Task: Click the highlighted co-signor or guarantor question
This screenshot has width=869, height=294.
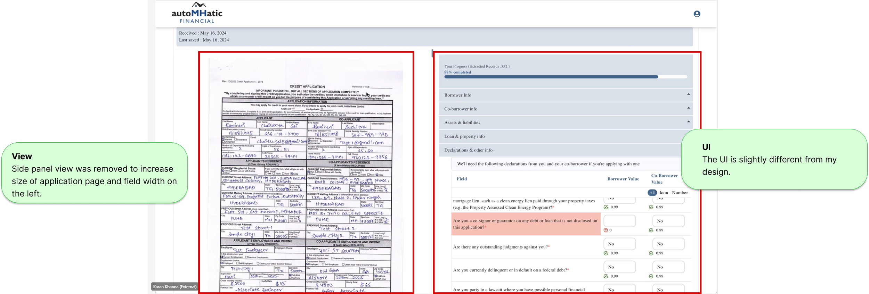Action: pos(526,224)
